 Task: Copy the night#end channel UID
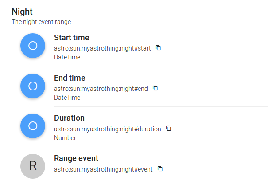[155, 88]
